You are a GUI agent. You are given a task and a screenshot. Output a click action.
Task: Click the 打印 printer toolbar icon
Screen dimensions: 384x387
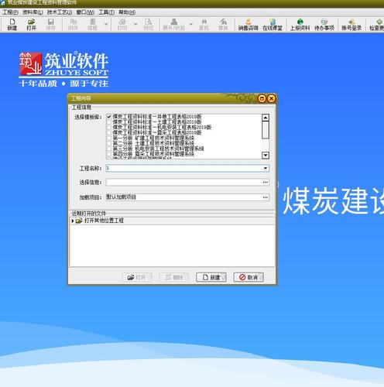pyautogui.click(x=122, y=25)
